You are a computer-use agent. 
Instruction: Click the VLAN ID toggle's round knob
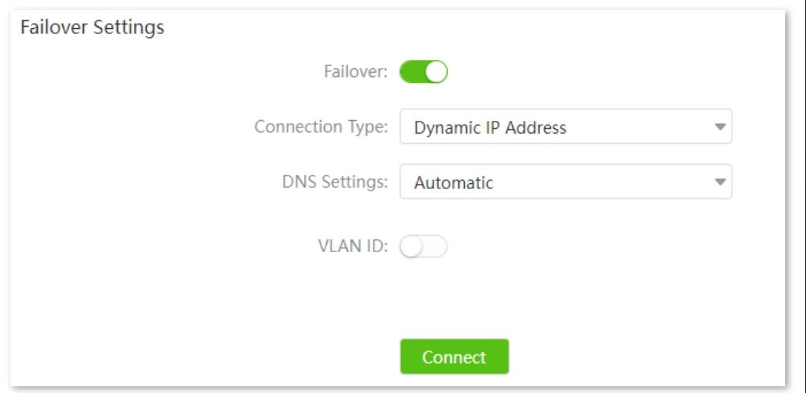click(x=410, y=247)
